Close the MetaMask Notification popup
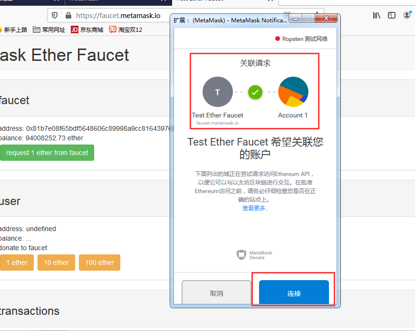 326,19
